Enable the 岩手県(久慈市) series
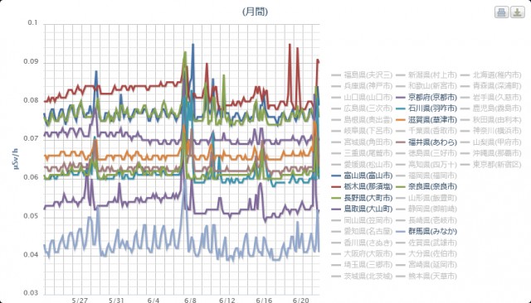This screenshot has width=531, height=303. 491,98
